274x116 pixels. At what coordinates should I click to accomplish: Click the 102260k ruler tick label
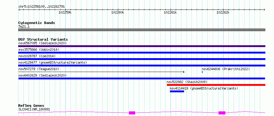coord(118,12)
